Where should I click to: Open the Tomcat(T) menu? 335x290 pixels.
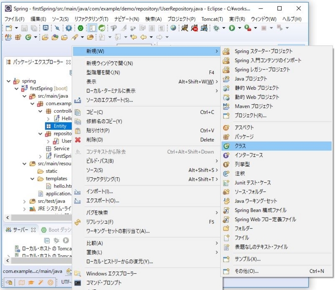(x=212, y=19)
